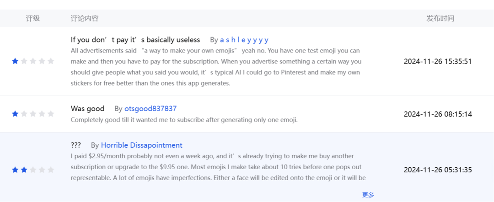The width and height of the screenshot is (494, 202).
Task: Click the fifth star in otsgood837837's review row
Action: click(51, 114)
